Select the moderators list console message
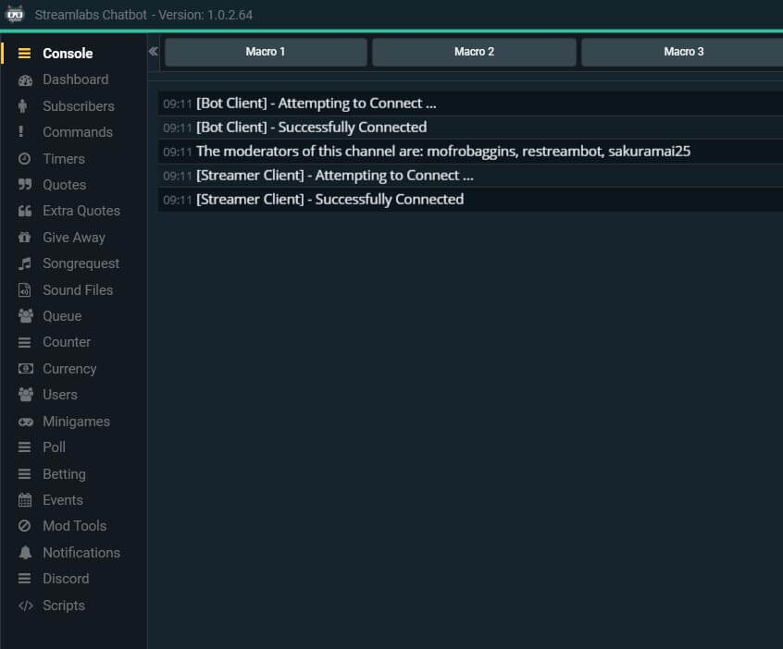 470,151
